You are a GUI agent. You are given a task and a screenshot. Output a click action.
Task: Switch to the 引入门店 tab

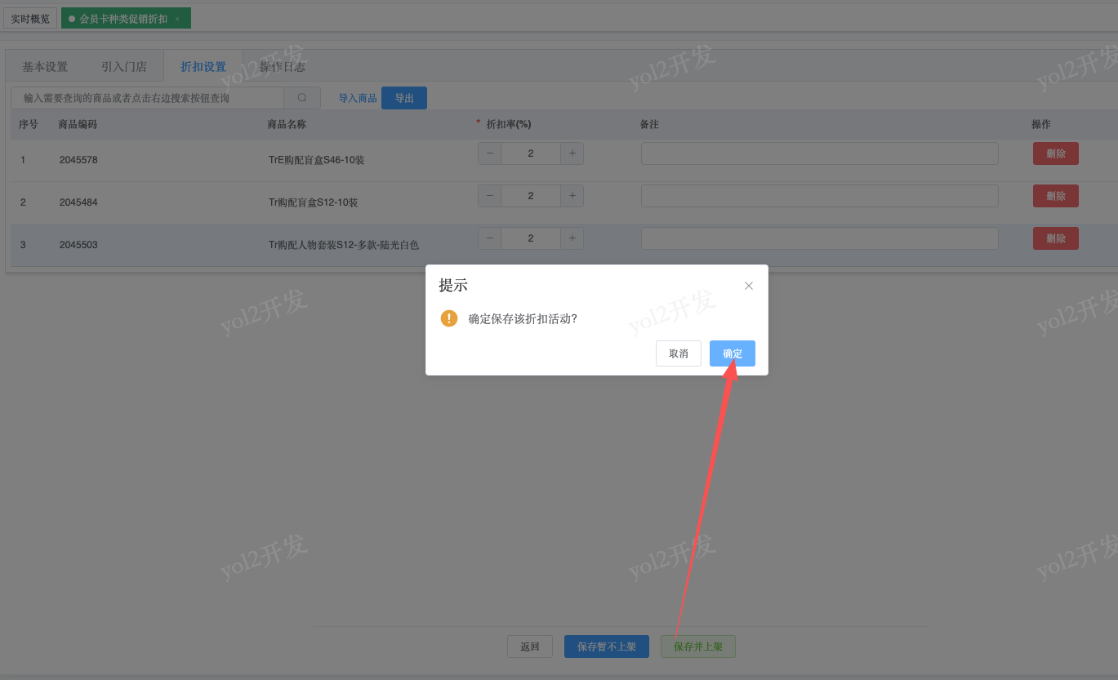pyautogui.click(x=124, y=67)
